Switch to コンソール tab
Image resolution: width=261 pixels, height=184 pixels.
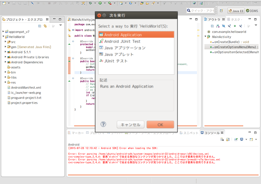tap(212, 133)
